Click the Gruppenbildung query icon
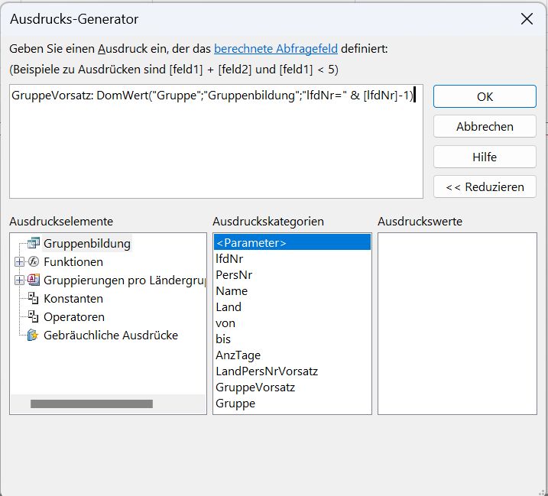 click(x=34, y=243)
